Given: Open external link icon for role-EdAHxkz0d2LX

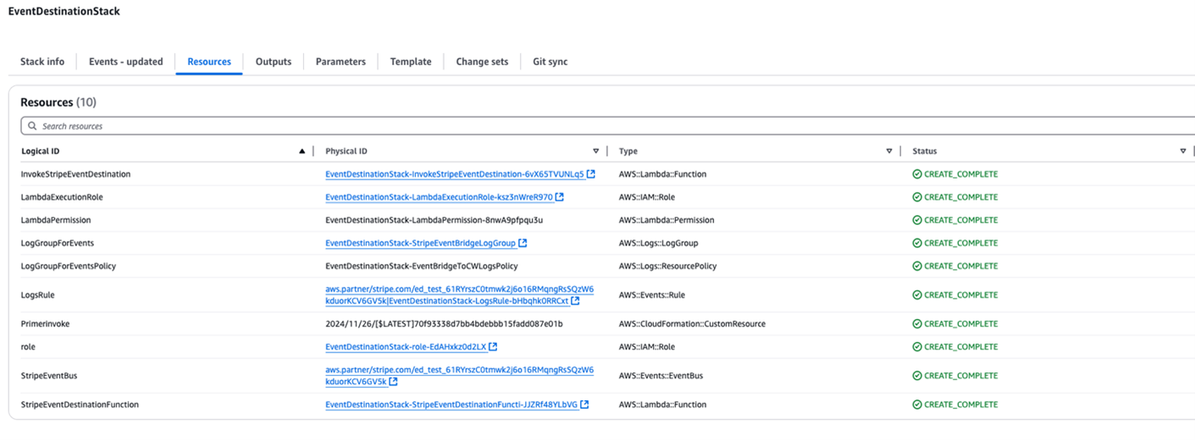Looking at the screenshot, I should [493, 347].
